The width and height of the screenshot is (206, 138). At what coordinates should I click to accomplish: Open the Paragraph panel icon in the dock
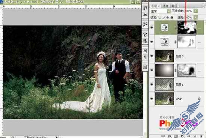[145, 57]
